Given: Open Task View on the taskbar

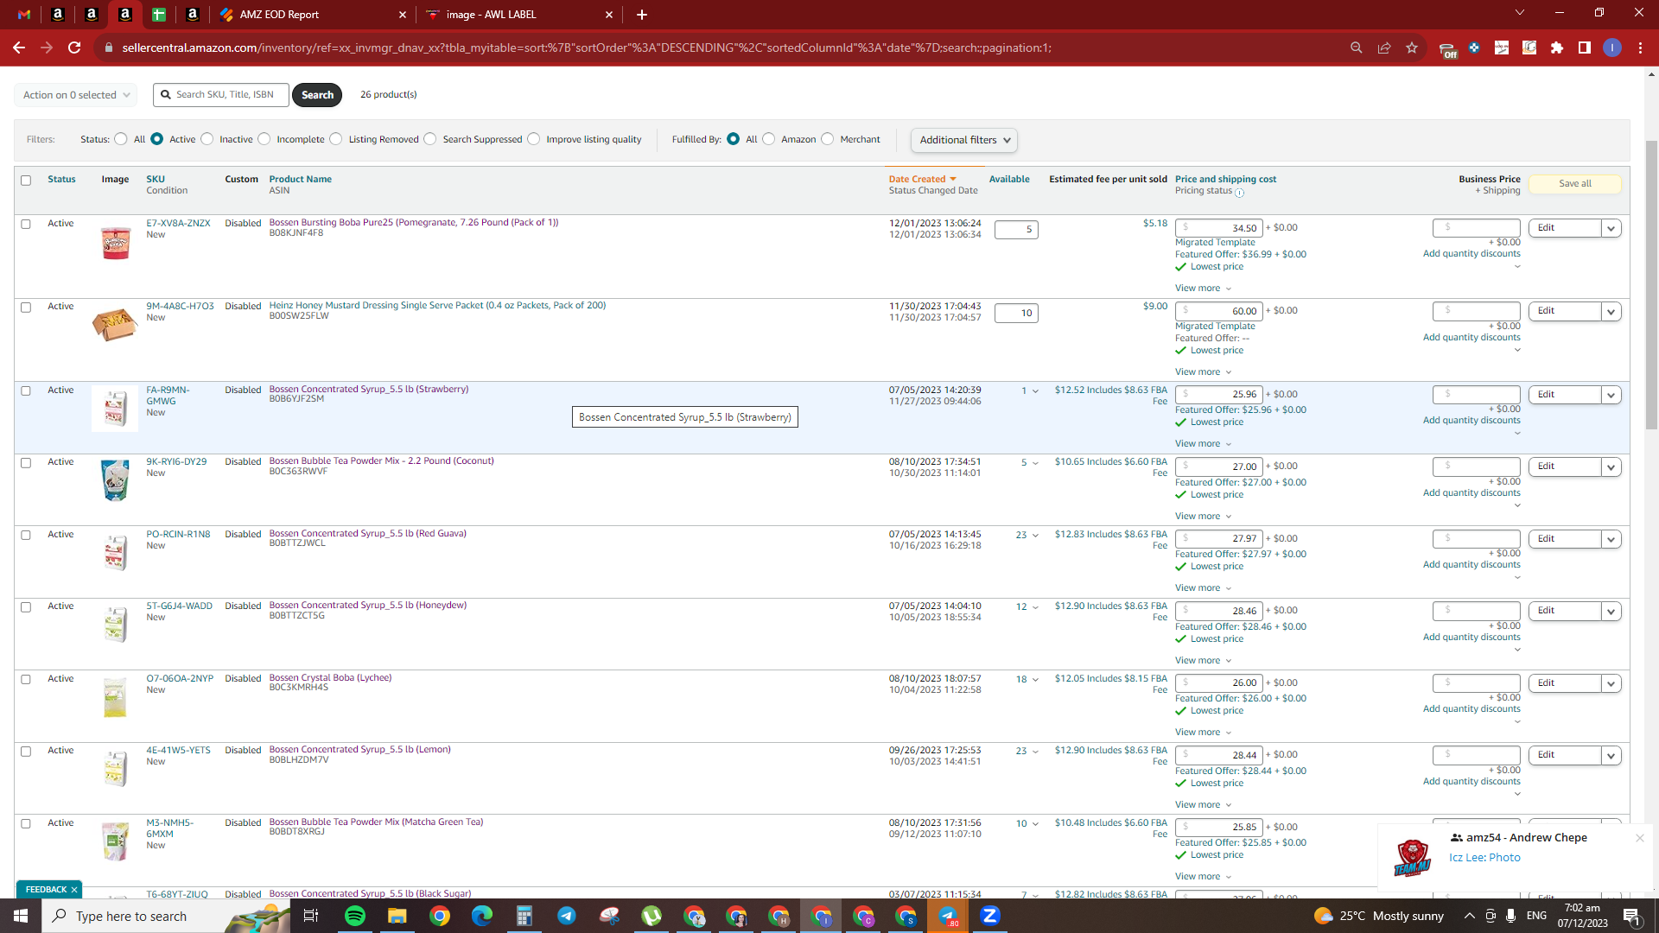Looking at the screenshot, I should tap(311, 916).
